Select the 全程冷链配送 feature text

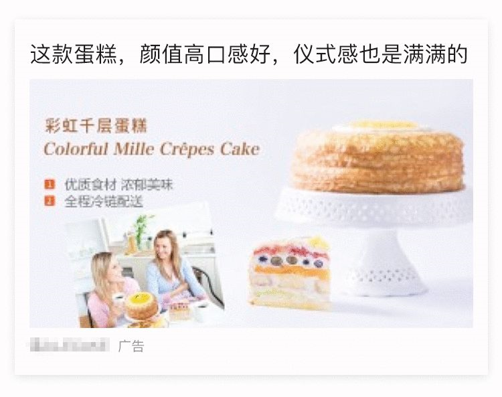tap(104, 202)
